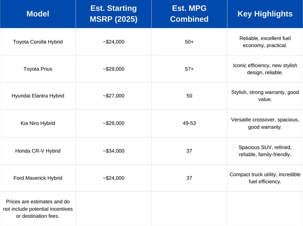Click the ~$27,000 Elantra price cell

(x=114, y=96)
